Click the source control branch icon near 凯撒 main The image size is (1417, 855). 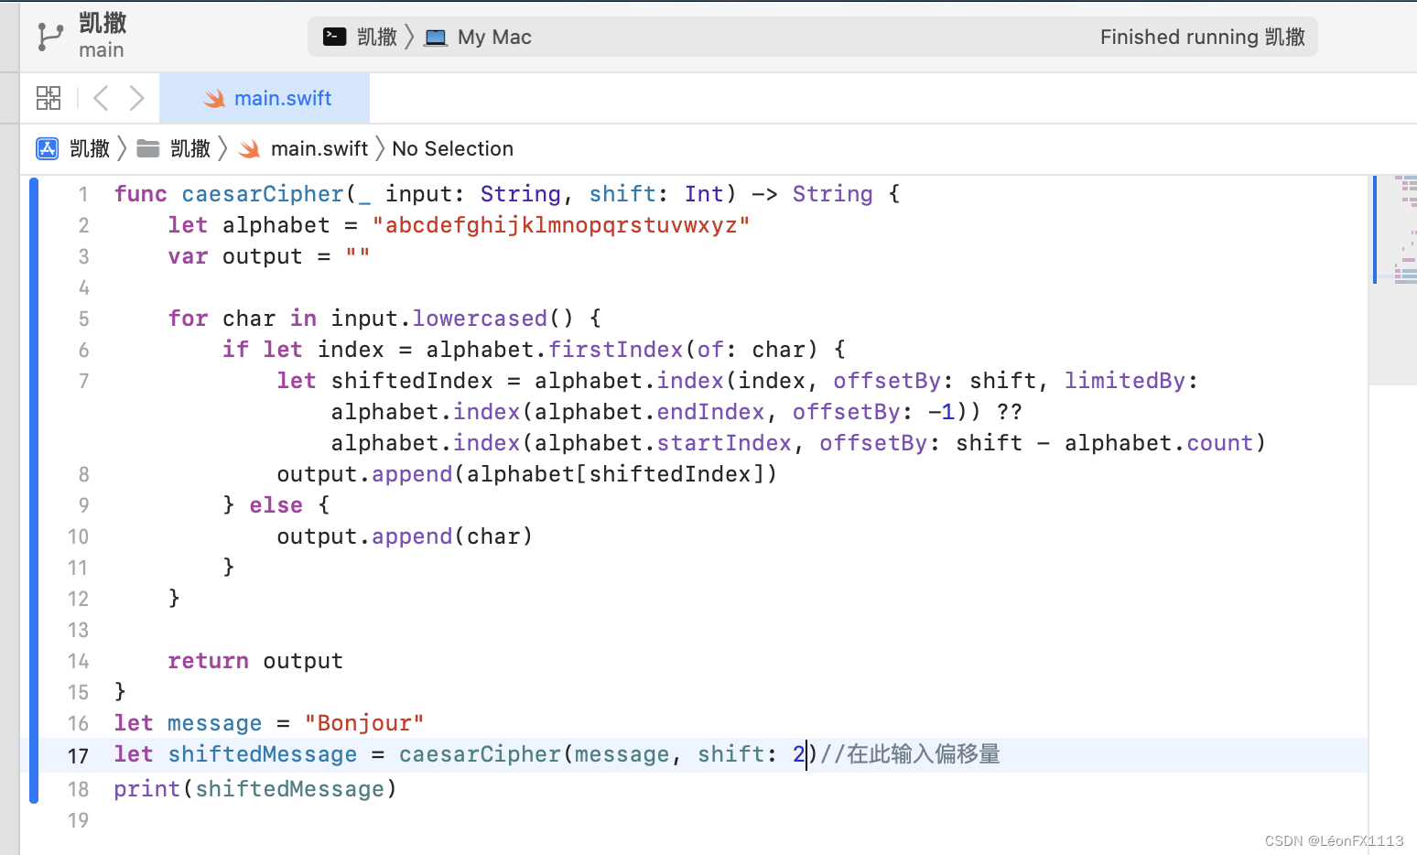[x=50, y=35]
